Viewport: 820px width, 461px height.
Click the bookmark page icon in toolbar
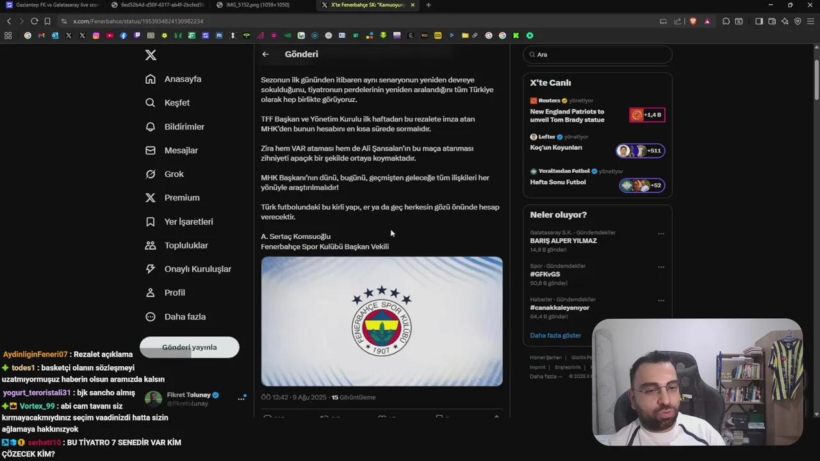47,21
